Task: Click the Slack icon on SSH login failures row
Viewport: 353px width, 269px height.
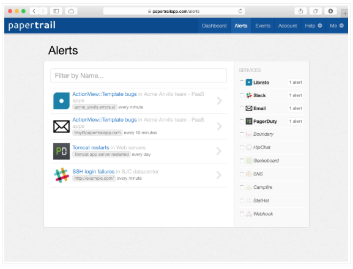Action: (61, 175)
